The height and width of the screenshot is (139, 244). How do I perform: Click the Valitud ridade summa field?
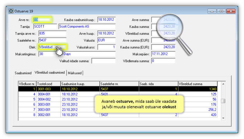pos(104,61)
